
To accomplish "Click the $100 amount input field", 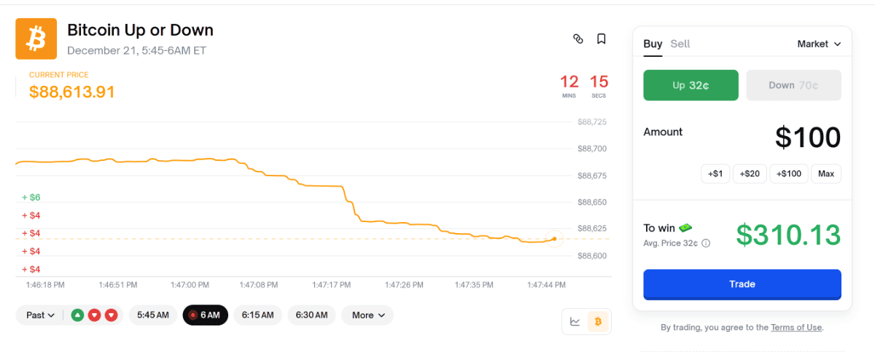I will [x=807, y=138].
